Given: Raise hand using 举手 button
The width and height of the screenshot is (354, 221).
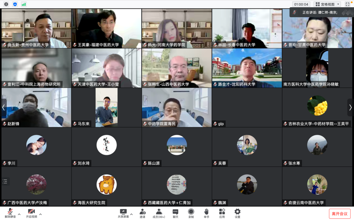Looking at the screenshot, I should pos(206,213).
